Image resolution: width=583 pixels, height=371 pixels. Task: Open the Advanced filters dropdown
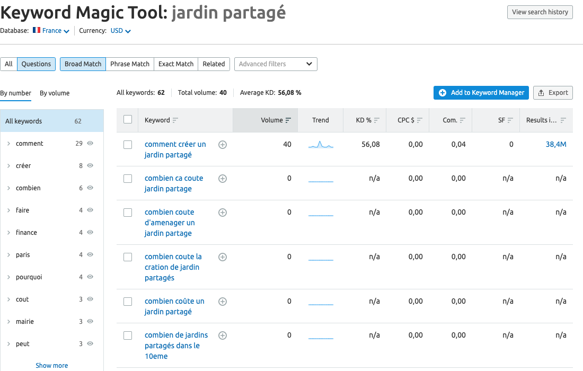tap(276, 64)
